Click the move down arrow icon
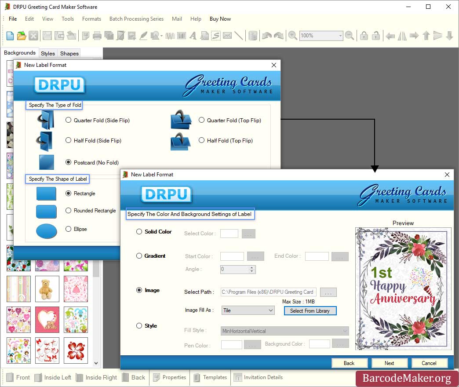 450,36
